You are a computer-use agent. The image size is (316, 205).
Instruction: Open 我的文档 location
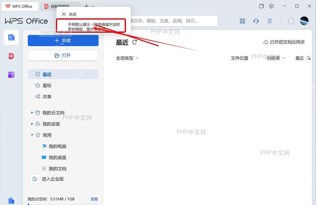pyautogui.click(x=58, y=169)
